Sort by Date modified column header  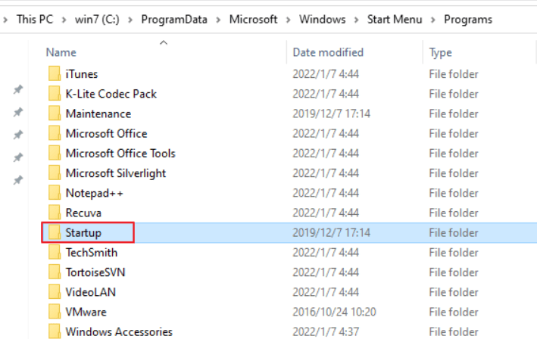[328, 52]
